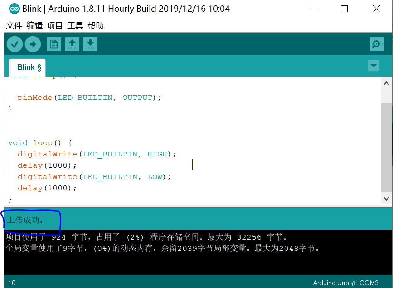Click 'Arduino Uno 在 COM3' in status bar
Screen dimensions: 393x288
pos(345,283)
